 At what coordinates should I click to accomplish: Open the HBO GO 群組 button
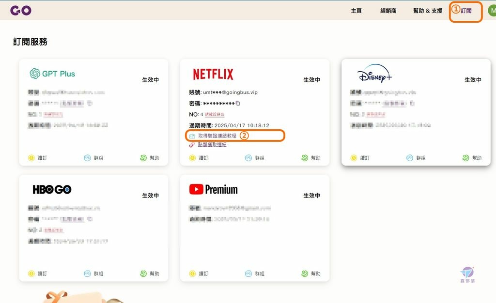pyautogui.click(x=93, y=273)
